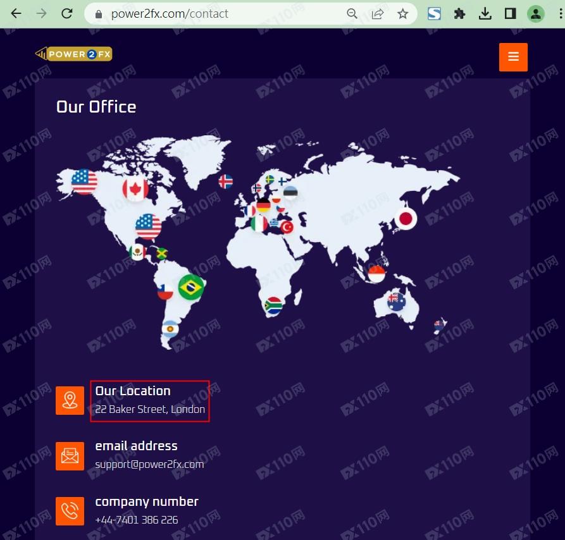
Task: Select the Estonia flag marker
Action: click(x=290, y=193)
